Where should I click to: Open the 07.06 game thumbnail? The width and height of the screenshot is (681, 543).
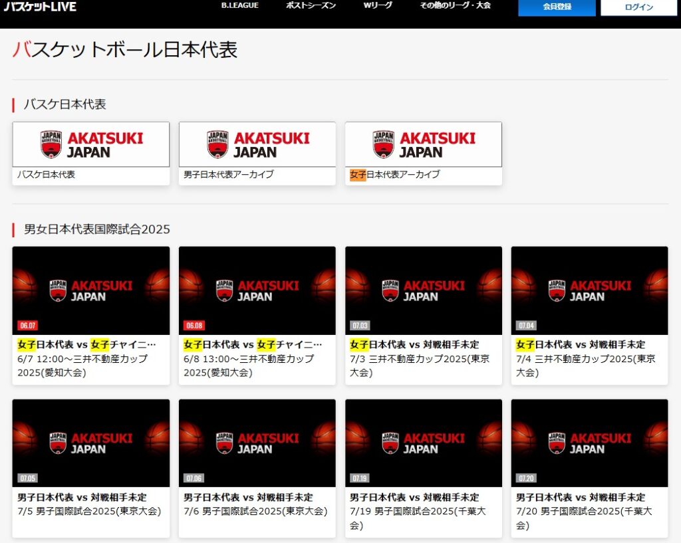coord(257,443)
